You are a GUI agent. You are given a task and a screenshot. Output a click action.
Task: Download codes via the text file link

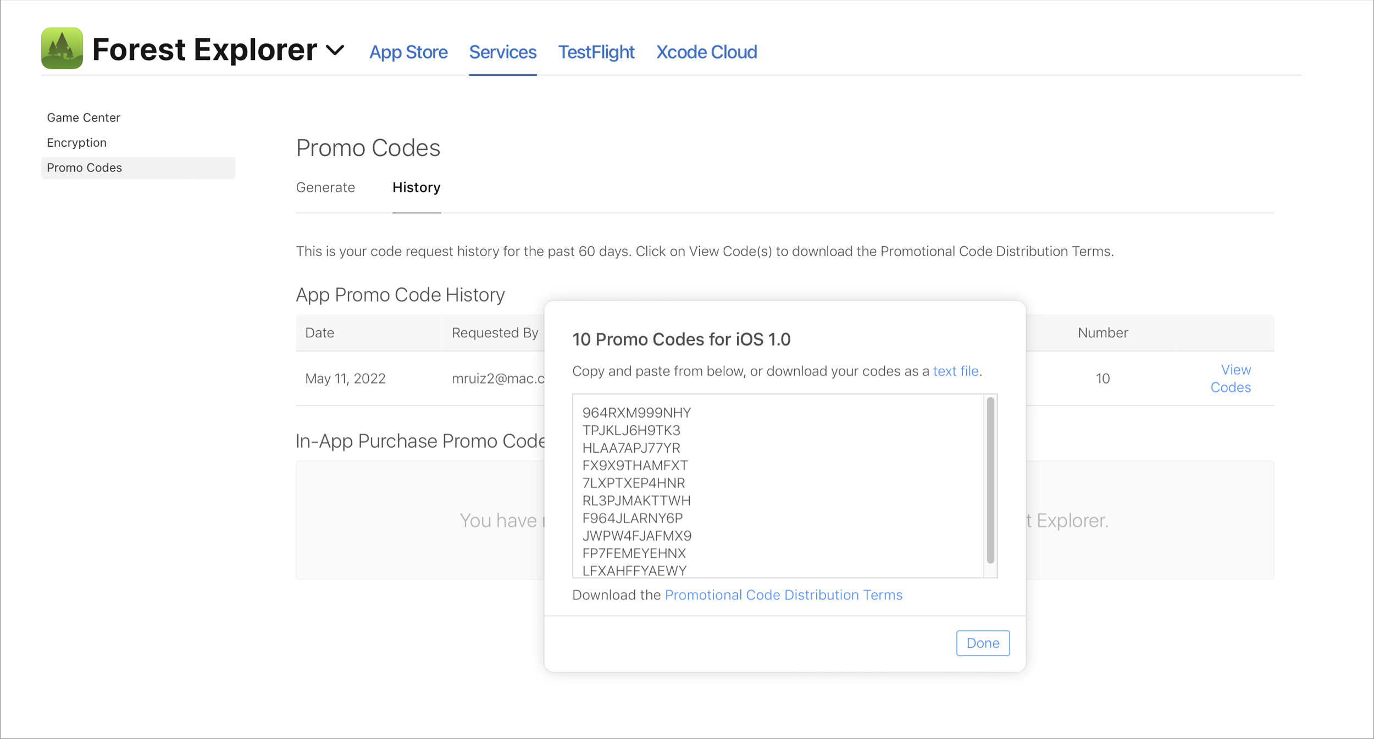click(956, 371)
